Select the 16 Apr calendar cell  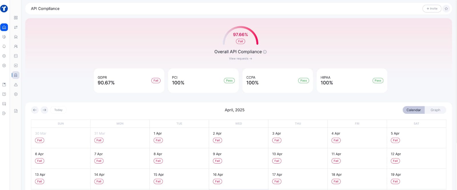point(238,179)
